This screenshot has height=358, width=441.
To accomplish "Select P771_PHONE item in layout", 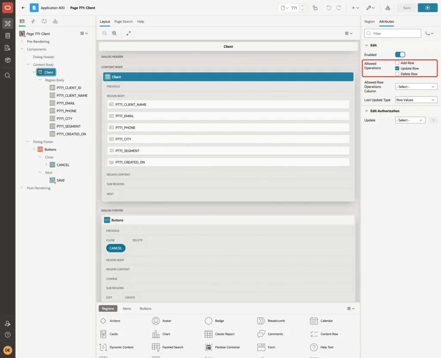I will (x=228, y=127).
